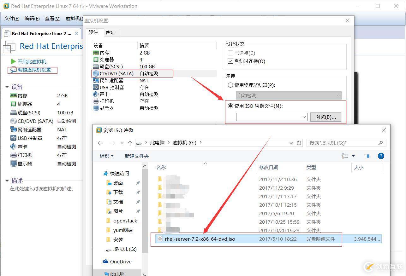Open the recent locations dropdown arrow

pyautogui.click(x=122, y=143)
